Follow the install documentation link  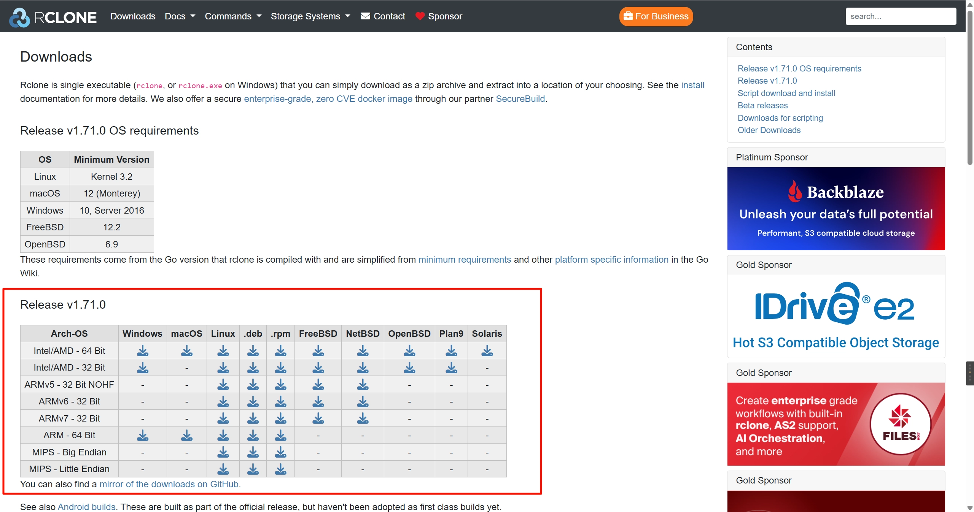pyautogui.click(x=692, y=85)
